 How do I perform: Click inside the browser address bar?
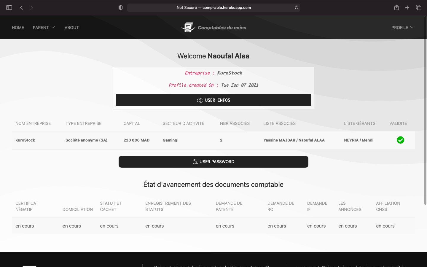click(213, 7)
